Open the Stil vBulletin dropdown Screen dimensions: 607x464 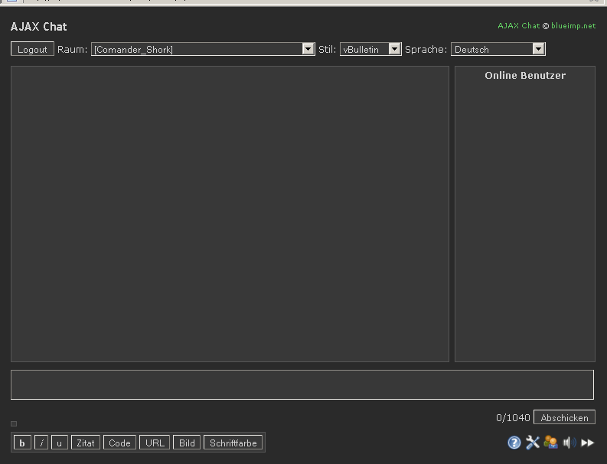[370, 49]
